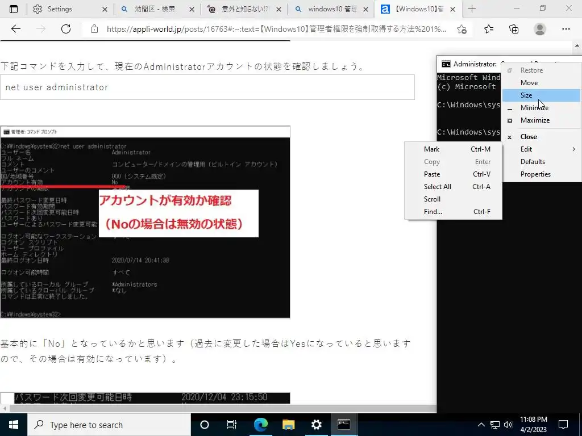This screenshot has height=436, width=582.
Task: Choose Select All in the Edit submenu
Action: pos(453,186)
